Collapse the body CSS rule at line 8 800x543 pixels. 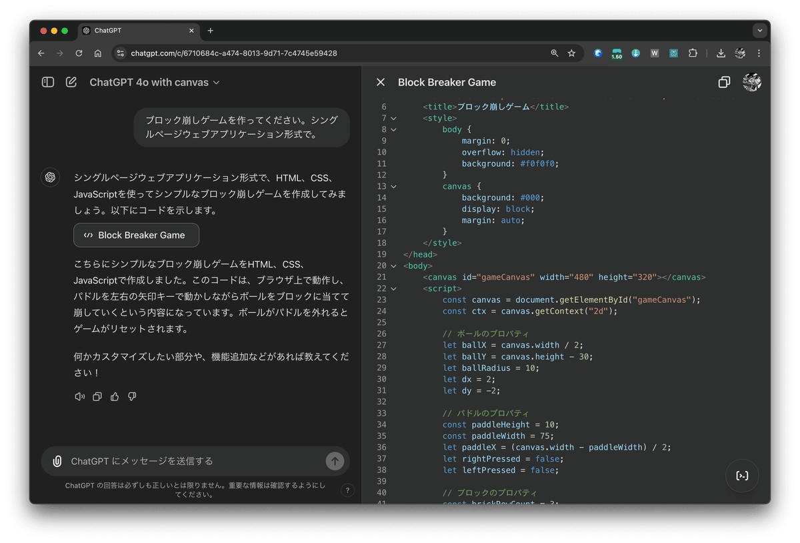pyautogui.click(x=393, y=129)
